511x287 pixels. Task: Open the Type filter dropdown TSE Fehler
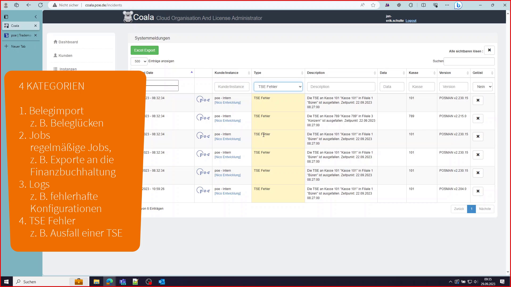click(278, 87)
